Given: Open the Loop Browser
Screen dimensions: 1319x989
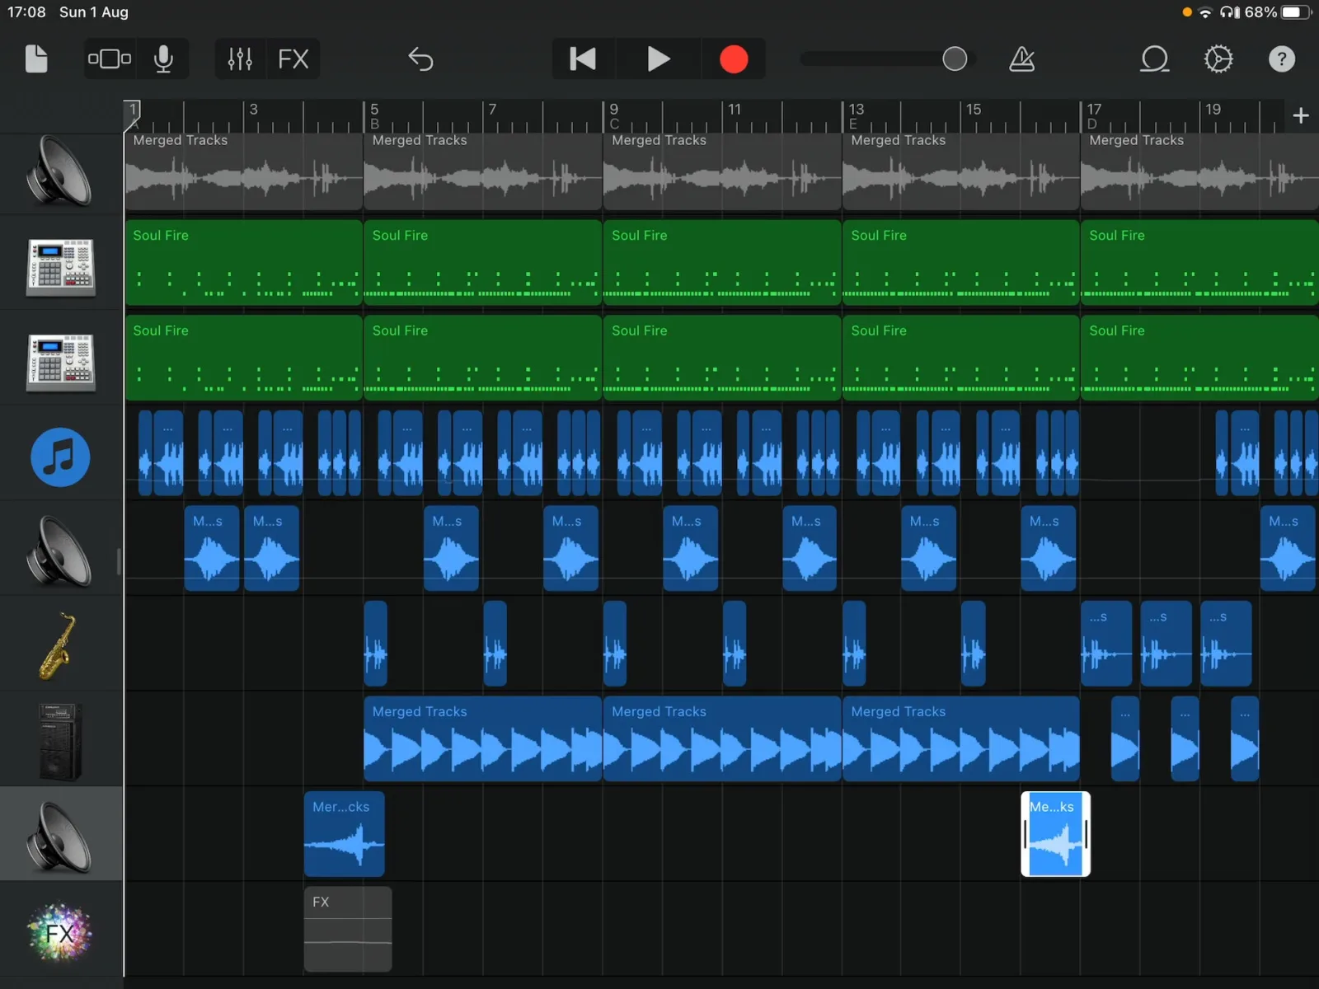Looking at the screenshot, I should click(x=1154, y=59).
